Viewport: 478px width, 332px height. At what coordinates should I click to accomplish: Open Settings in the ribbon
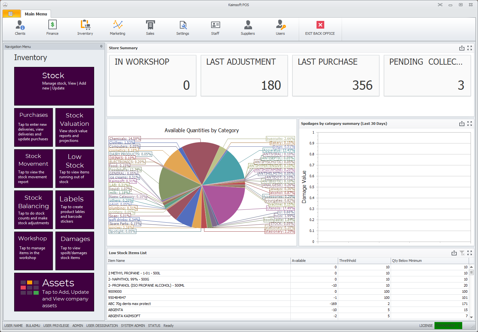click(183, 28)
